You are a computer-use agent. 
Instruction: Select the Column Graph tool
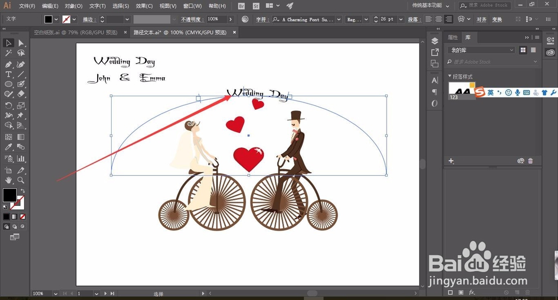tap(21, 158)
